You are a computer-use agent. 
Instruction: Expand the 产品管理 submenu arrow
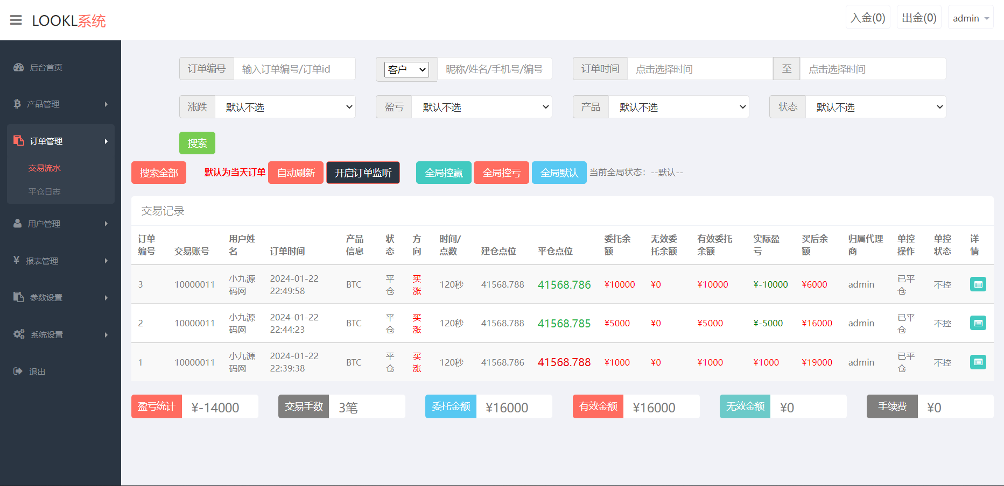coord(106,104)
